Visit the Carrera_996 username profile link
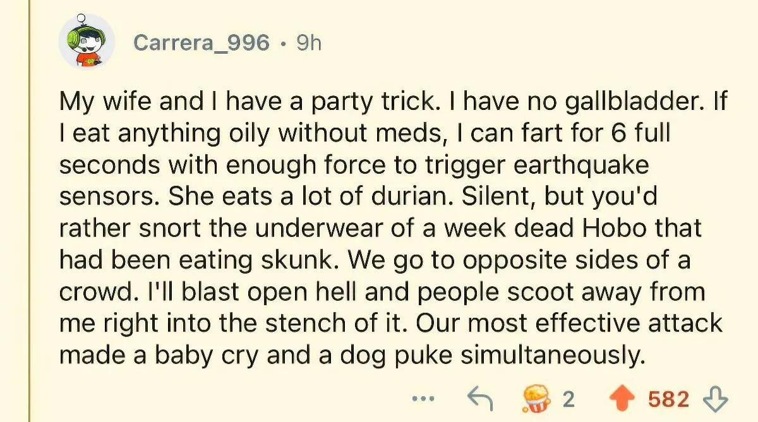The width and height of the screenshot is (758, 422). pos(202,43)
